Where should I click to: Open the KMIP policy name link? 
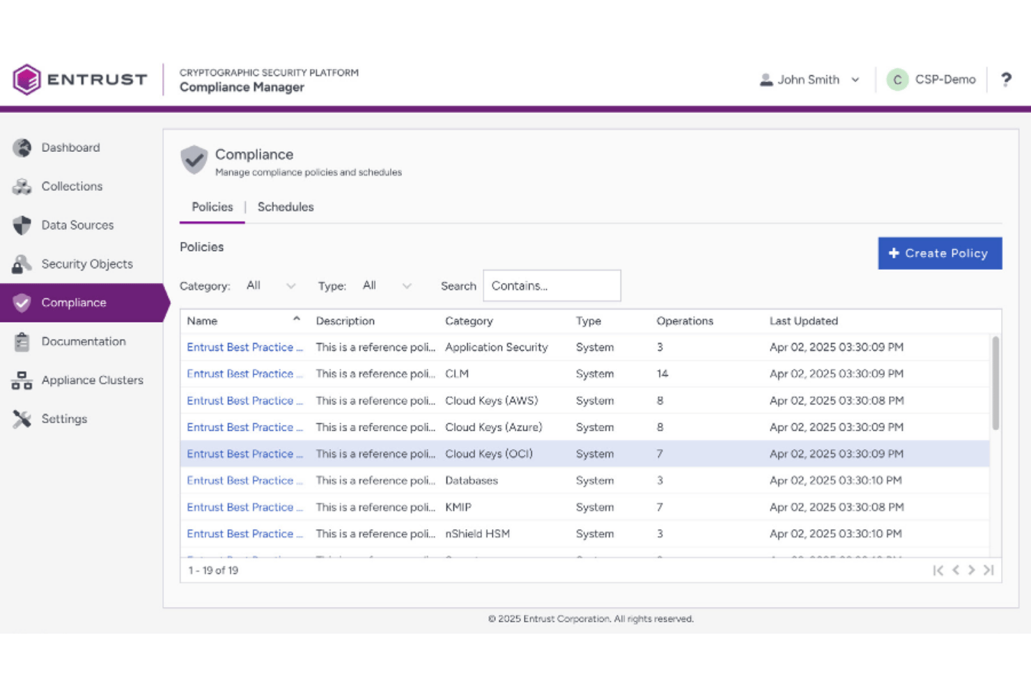(x=245, y=507)
